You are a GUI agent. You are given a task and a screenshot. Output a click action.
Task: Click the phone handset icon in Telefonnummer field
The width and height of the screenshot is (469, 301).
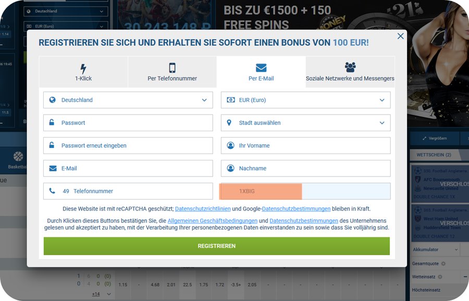pos(52,191)
